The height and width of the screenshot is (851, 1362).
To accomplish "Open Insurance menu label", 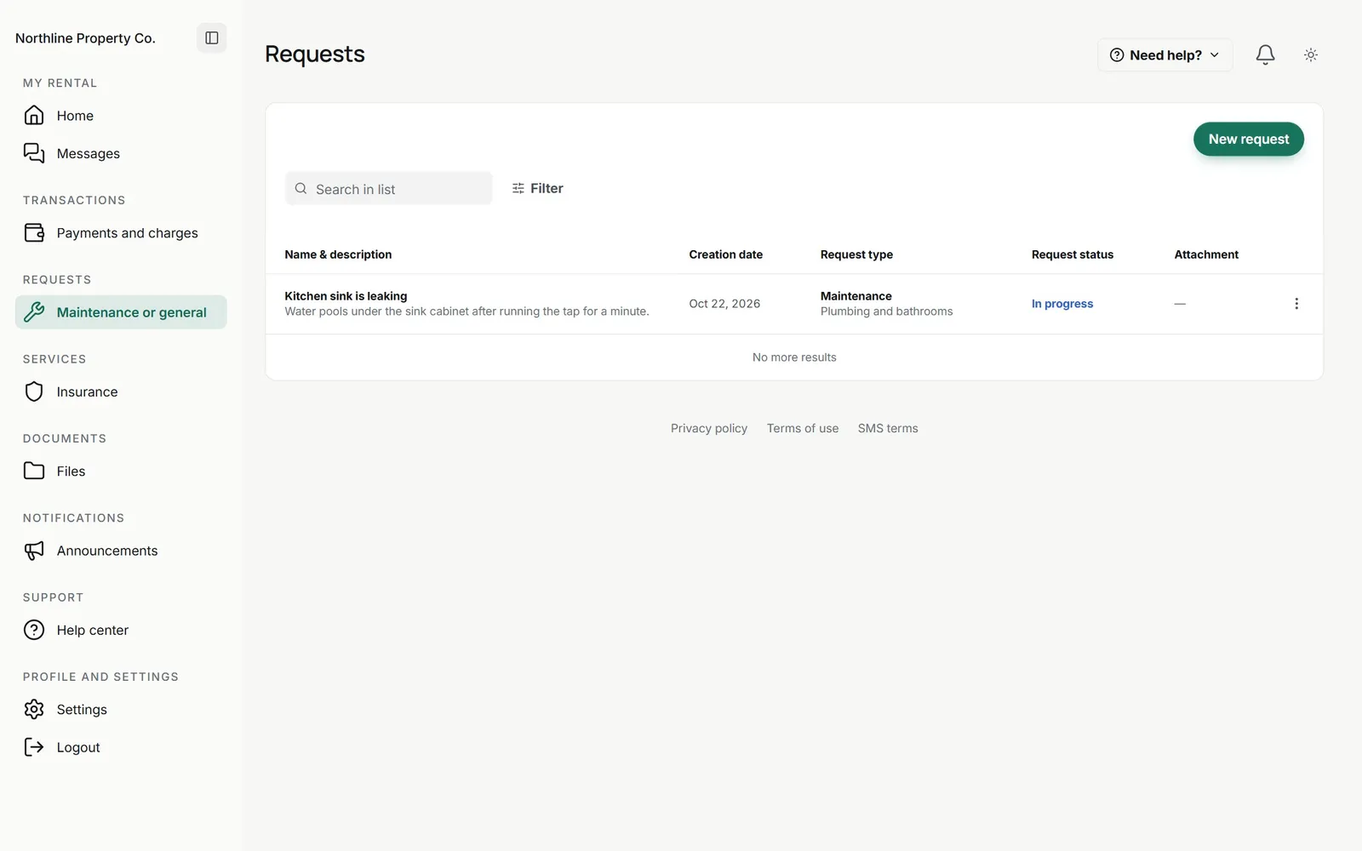I will (87, 392).
